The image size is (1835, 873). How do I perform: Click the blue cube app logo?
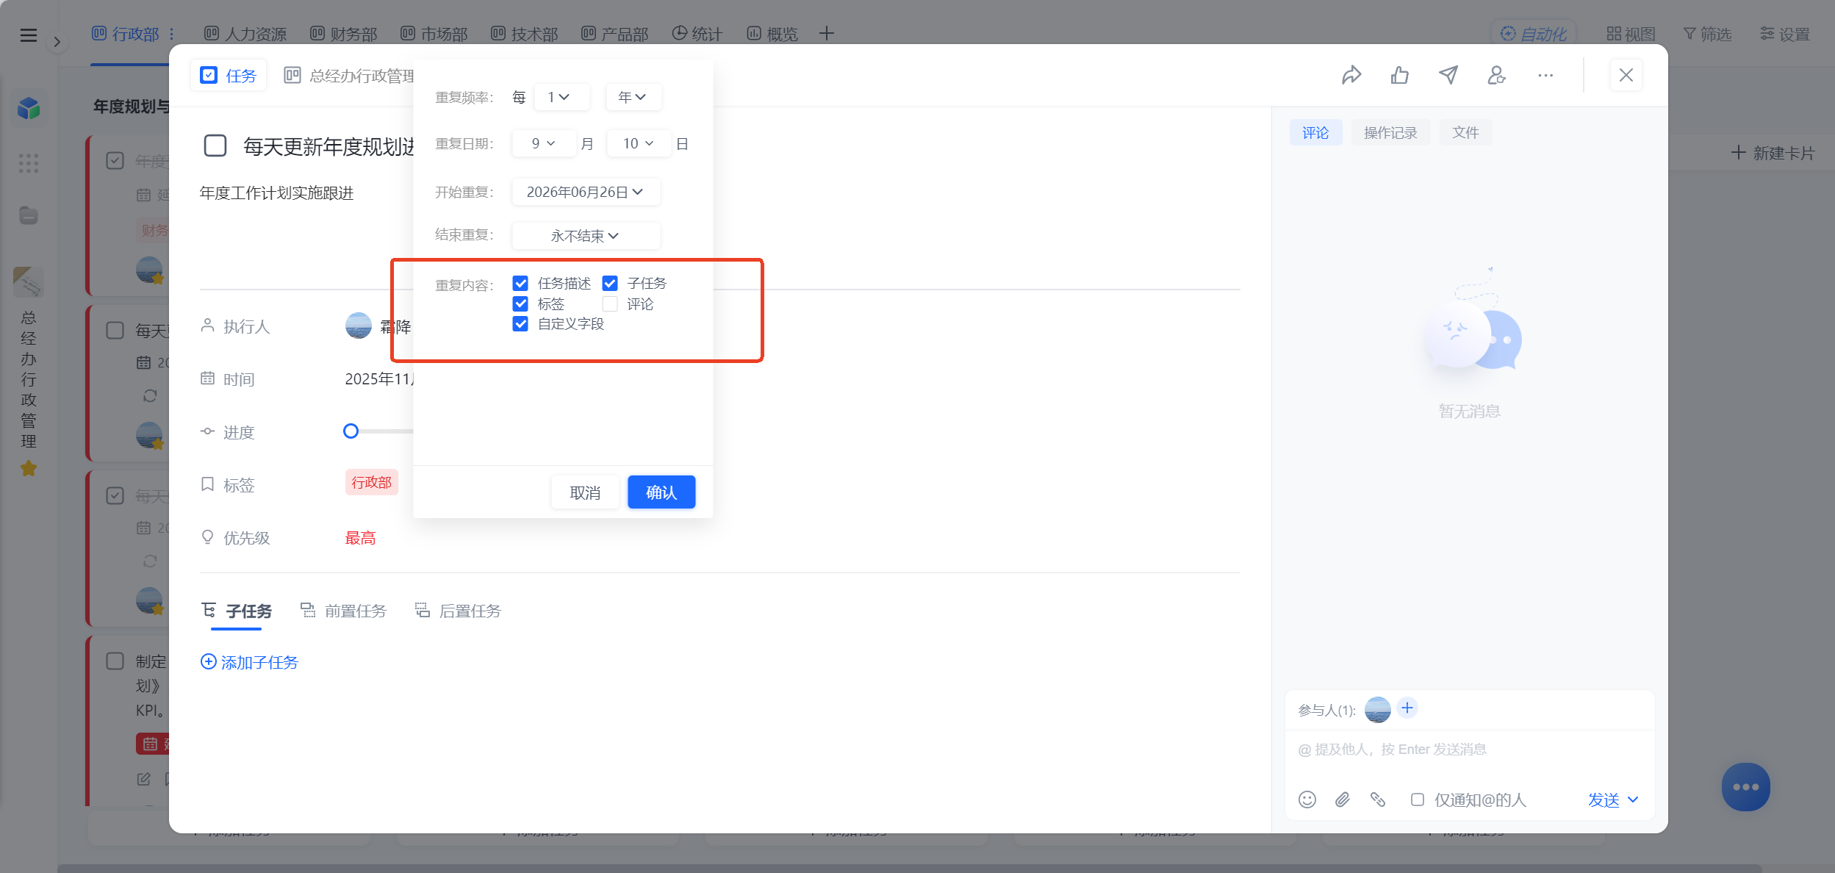pyautogui.click(x=29, y=109)
